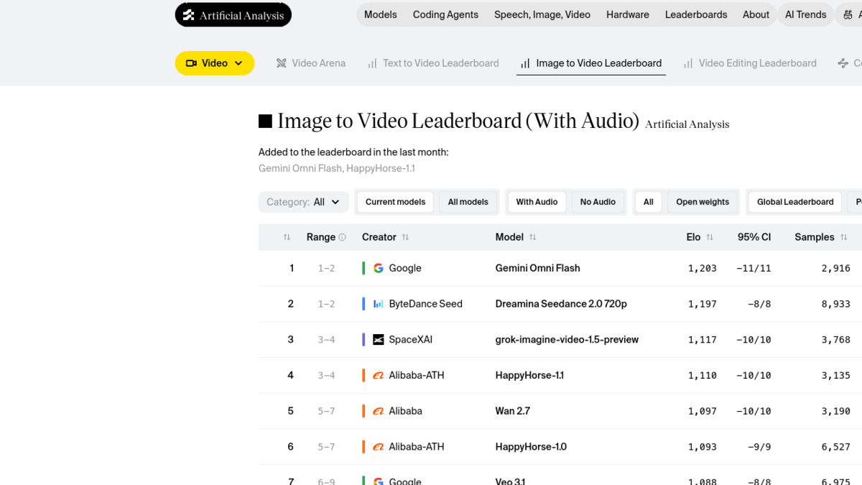Click the Elo value 1,197

tap(703, 304)
